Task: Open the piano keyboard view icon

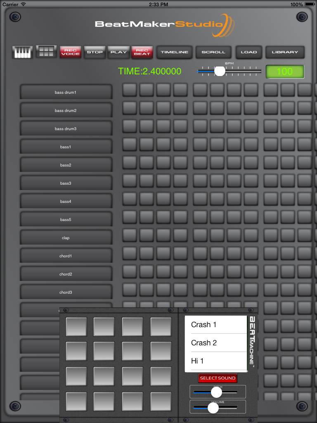Action: tap(22, 52)
